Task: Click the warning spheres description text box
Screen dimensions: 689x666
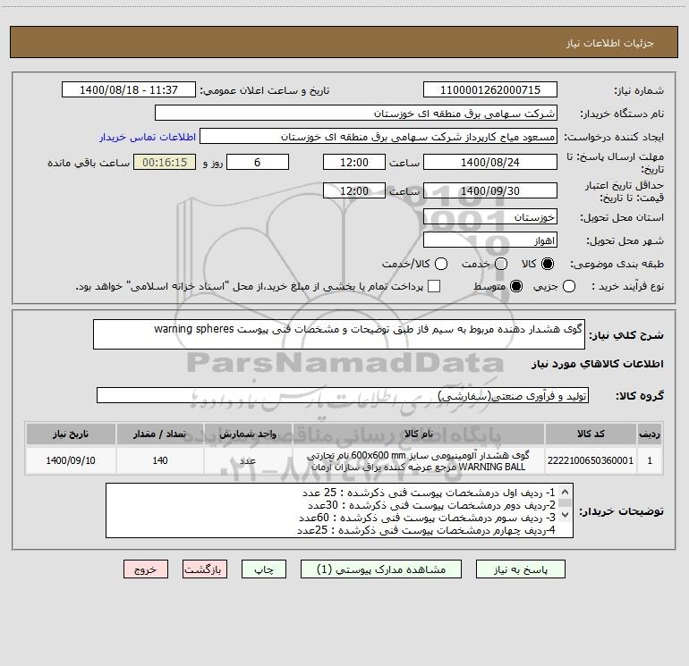Action: pyautogui.click(x=339, y=334)
